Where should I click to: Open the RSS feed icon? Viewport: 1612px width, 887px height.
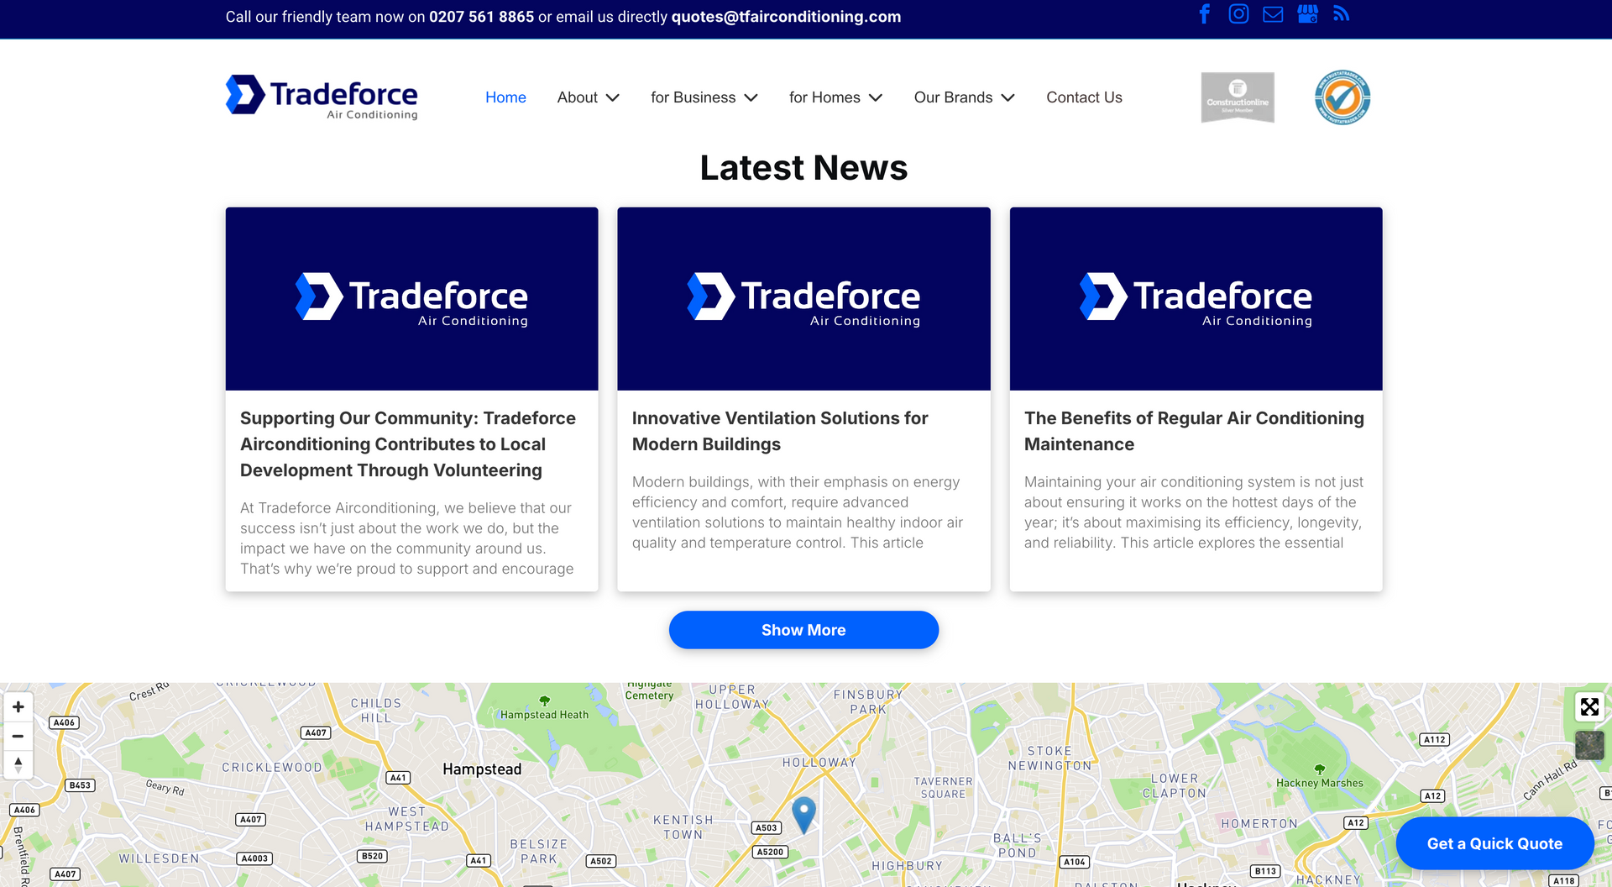click(1341, 14)
